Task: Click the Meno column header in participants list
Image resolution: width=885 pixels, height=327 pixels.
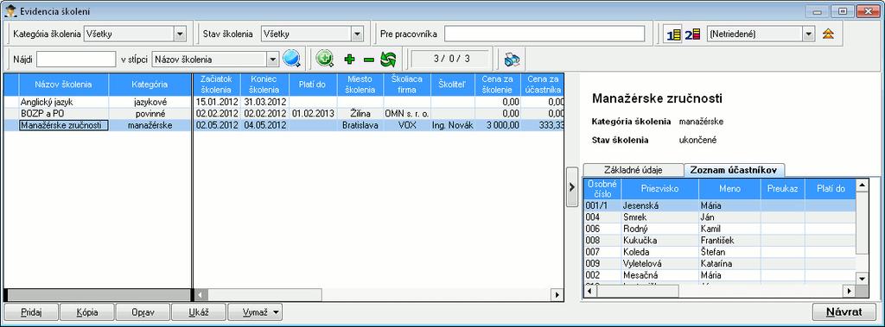Action: 729,189
